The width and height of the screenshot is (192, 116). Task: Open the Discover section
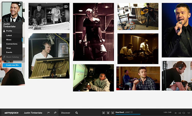pos(66,113)
